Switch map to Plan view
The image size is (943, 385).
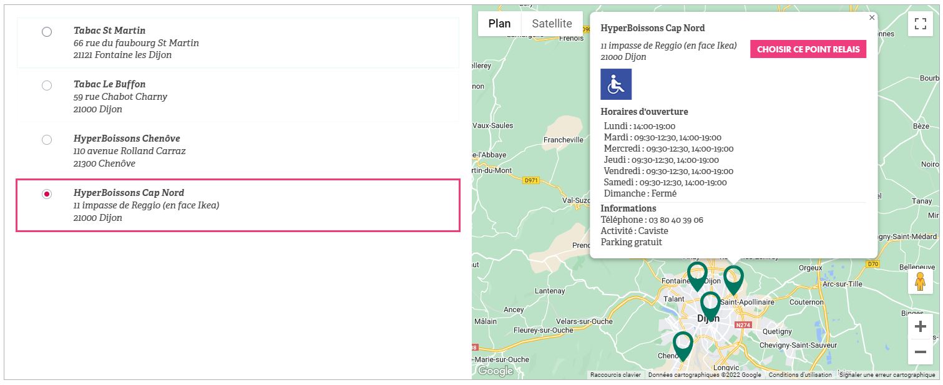[x=499, y=24]
